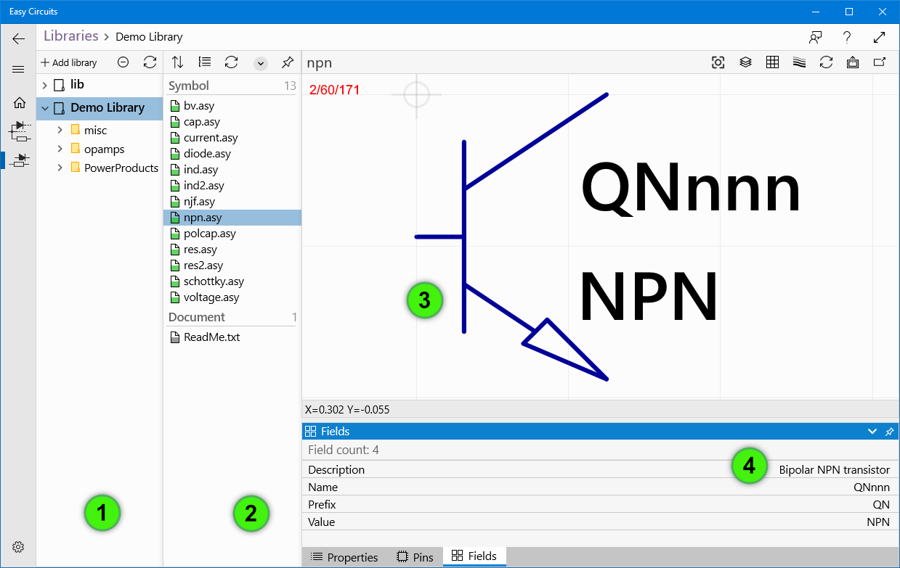Click the sort icon above file list

point(177,62)
